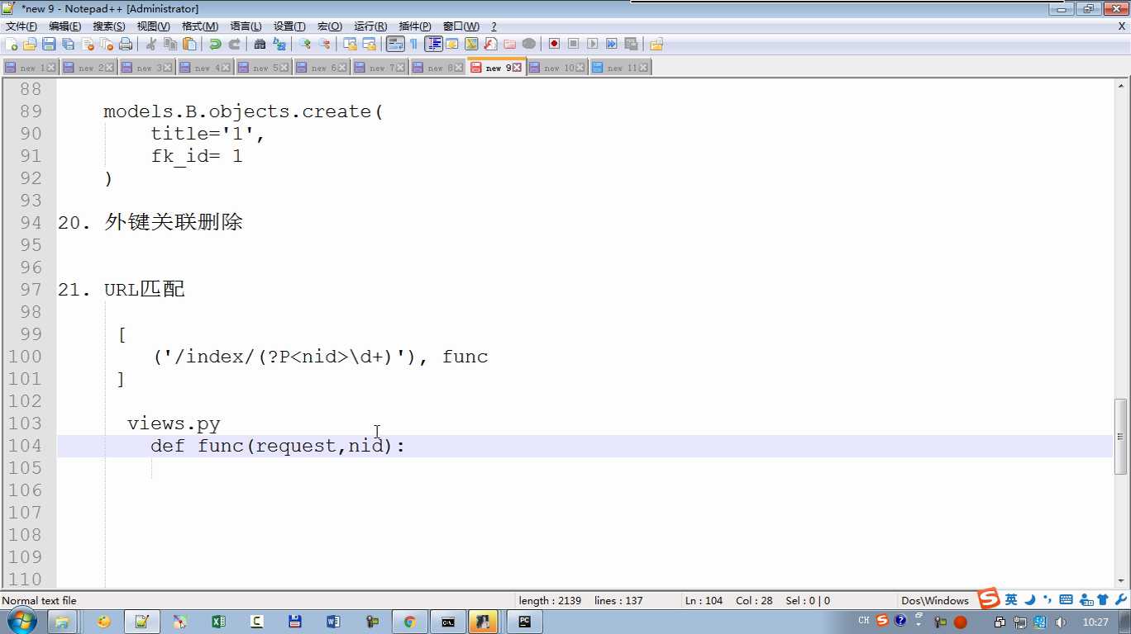Click the taskbar clock showing 10:27
The height and width of the screenshot is (634, 1131).
1095,622
